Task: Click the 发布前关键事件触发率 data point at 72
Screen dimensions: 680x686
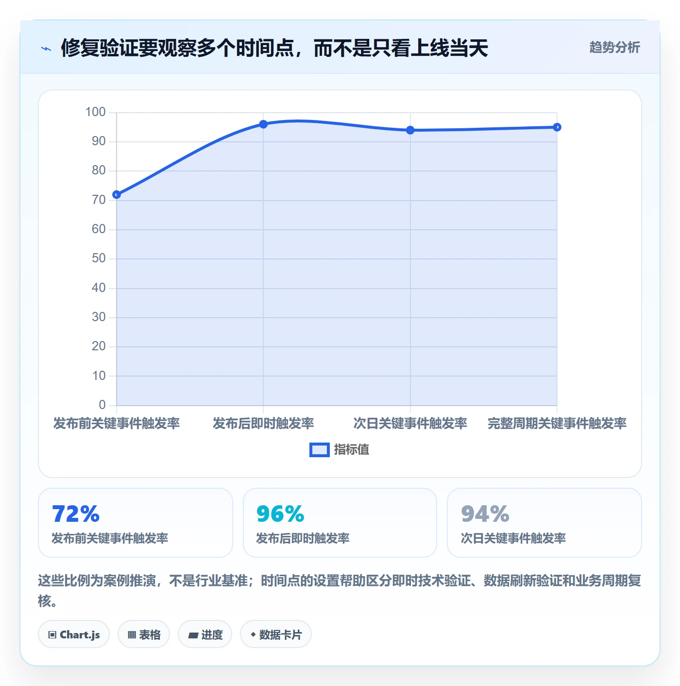Action: (x=117, y=195)
